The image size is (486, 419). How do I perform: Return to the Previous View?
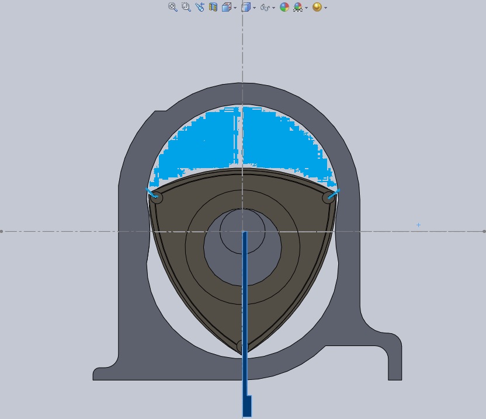click(x=200, y=7)
